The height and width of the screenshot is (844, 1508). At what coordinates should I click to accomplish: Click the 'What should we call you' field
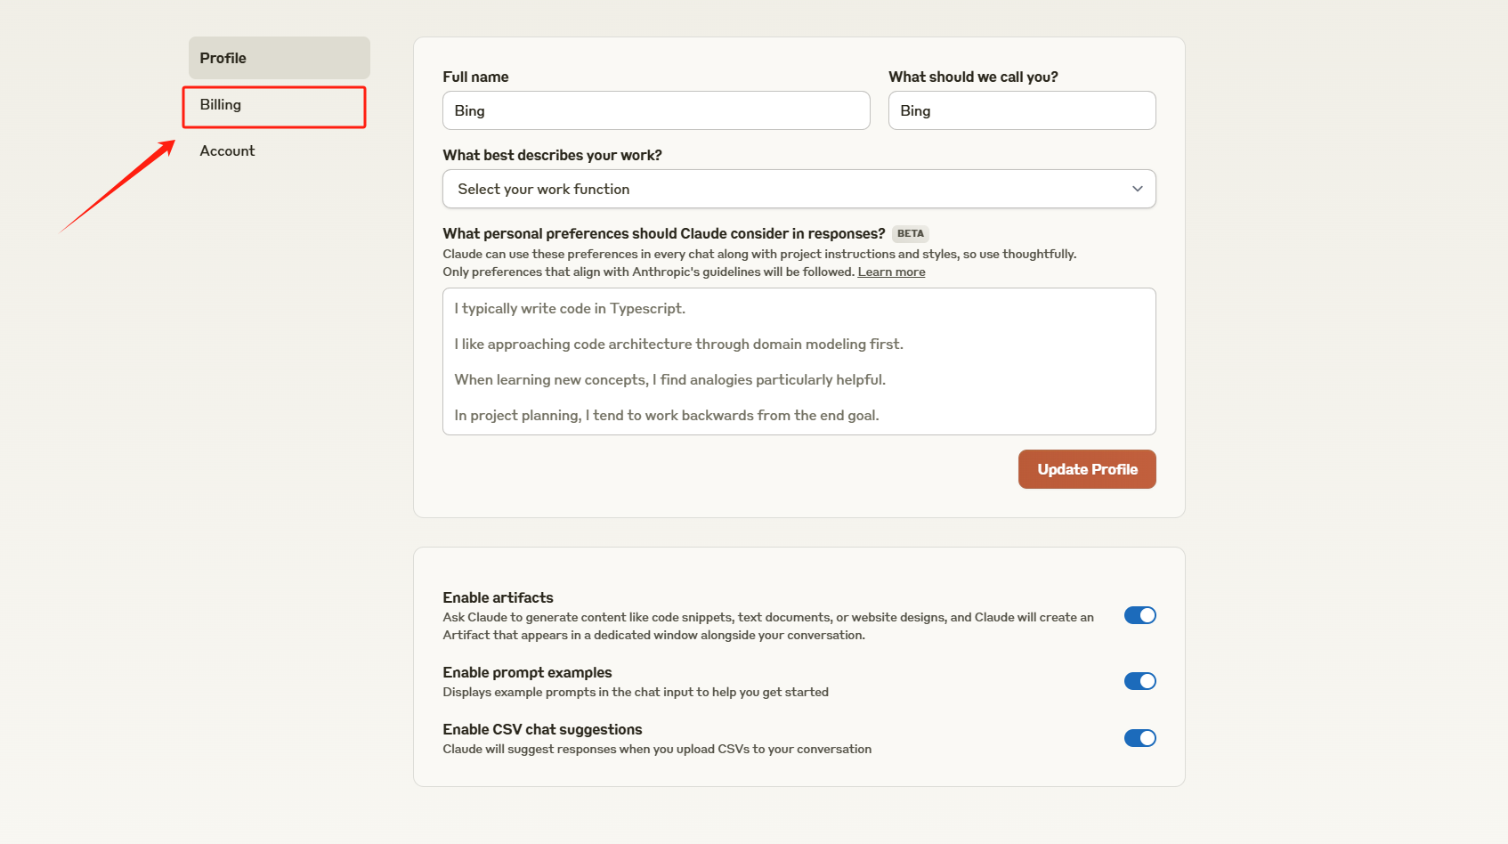pos(1021,111)
